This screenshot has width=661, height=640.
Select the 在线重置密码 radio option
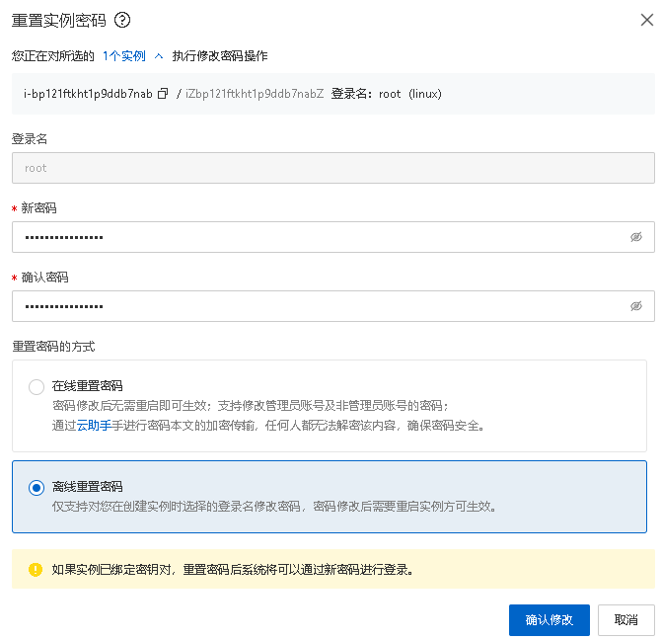click(x=37, y=387)
